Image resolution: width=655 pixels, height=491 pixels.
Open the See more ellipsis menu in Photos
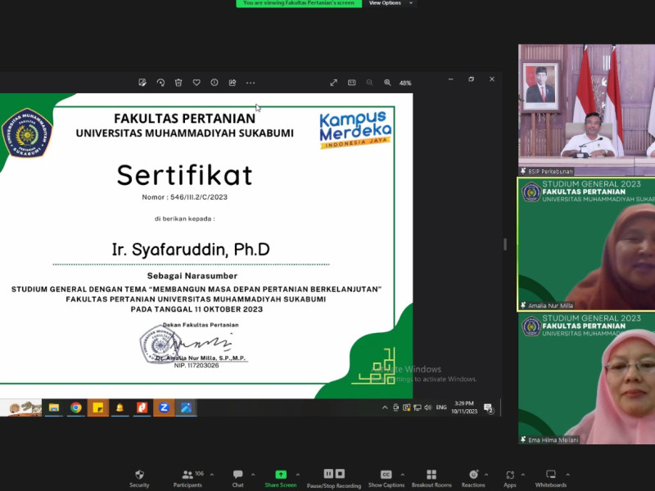pos(251,83)
